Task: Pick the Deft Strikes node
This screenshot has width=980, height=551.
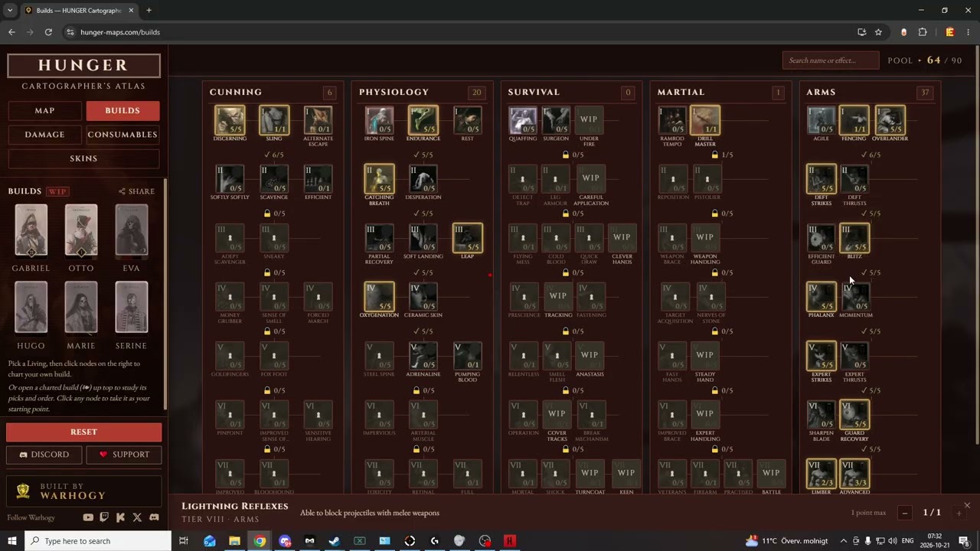Action: (822, 179)
